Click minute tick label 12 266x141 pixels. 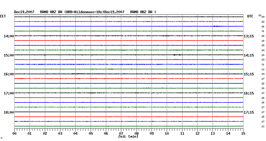coord(197,134)
